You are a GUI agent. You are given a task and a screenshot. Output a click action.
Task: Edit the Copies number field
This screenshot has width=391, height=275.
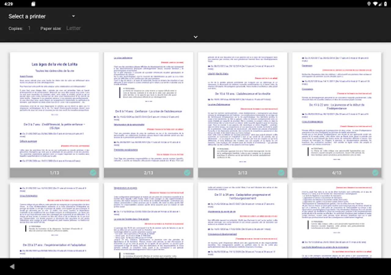29,28
